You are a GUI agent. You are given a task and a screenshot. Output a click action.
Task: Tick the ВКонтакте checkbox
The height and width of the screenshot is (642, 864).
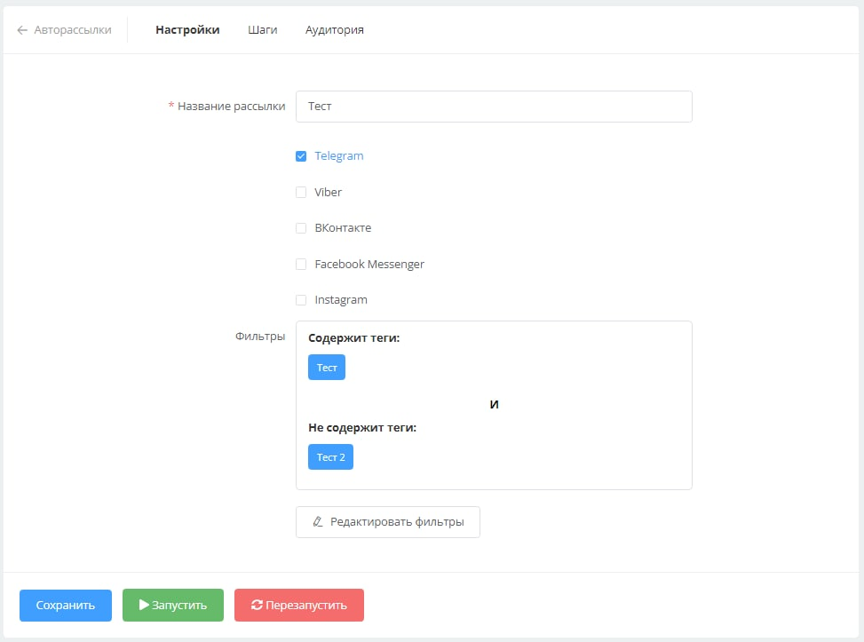point(301,228)
